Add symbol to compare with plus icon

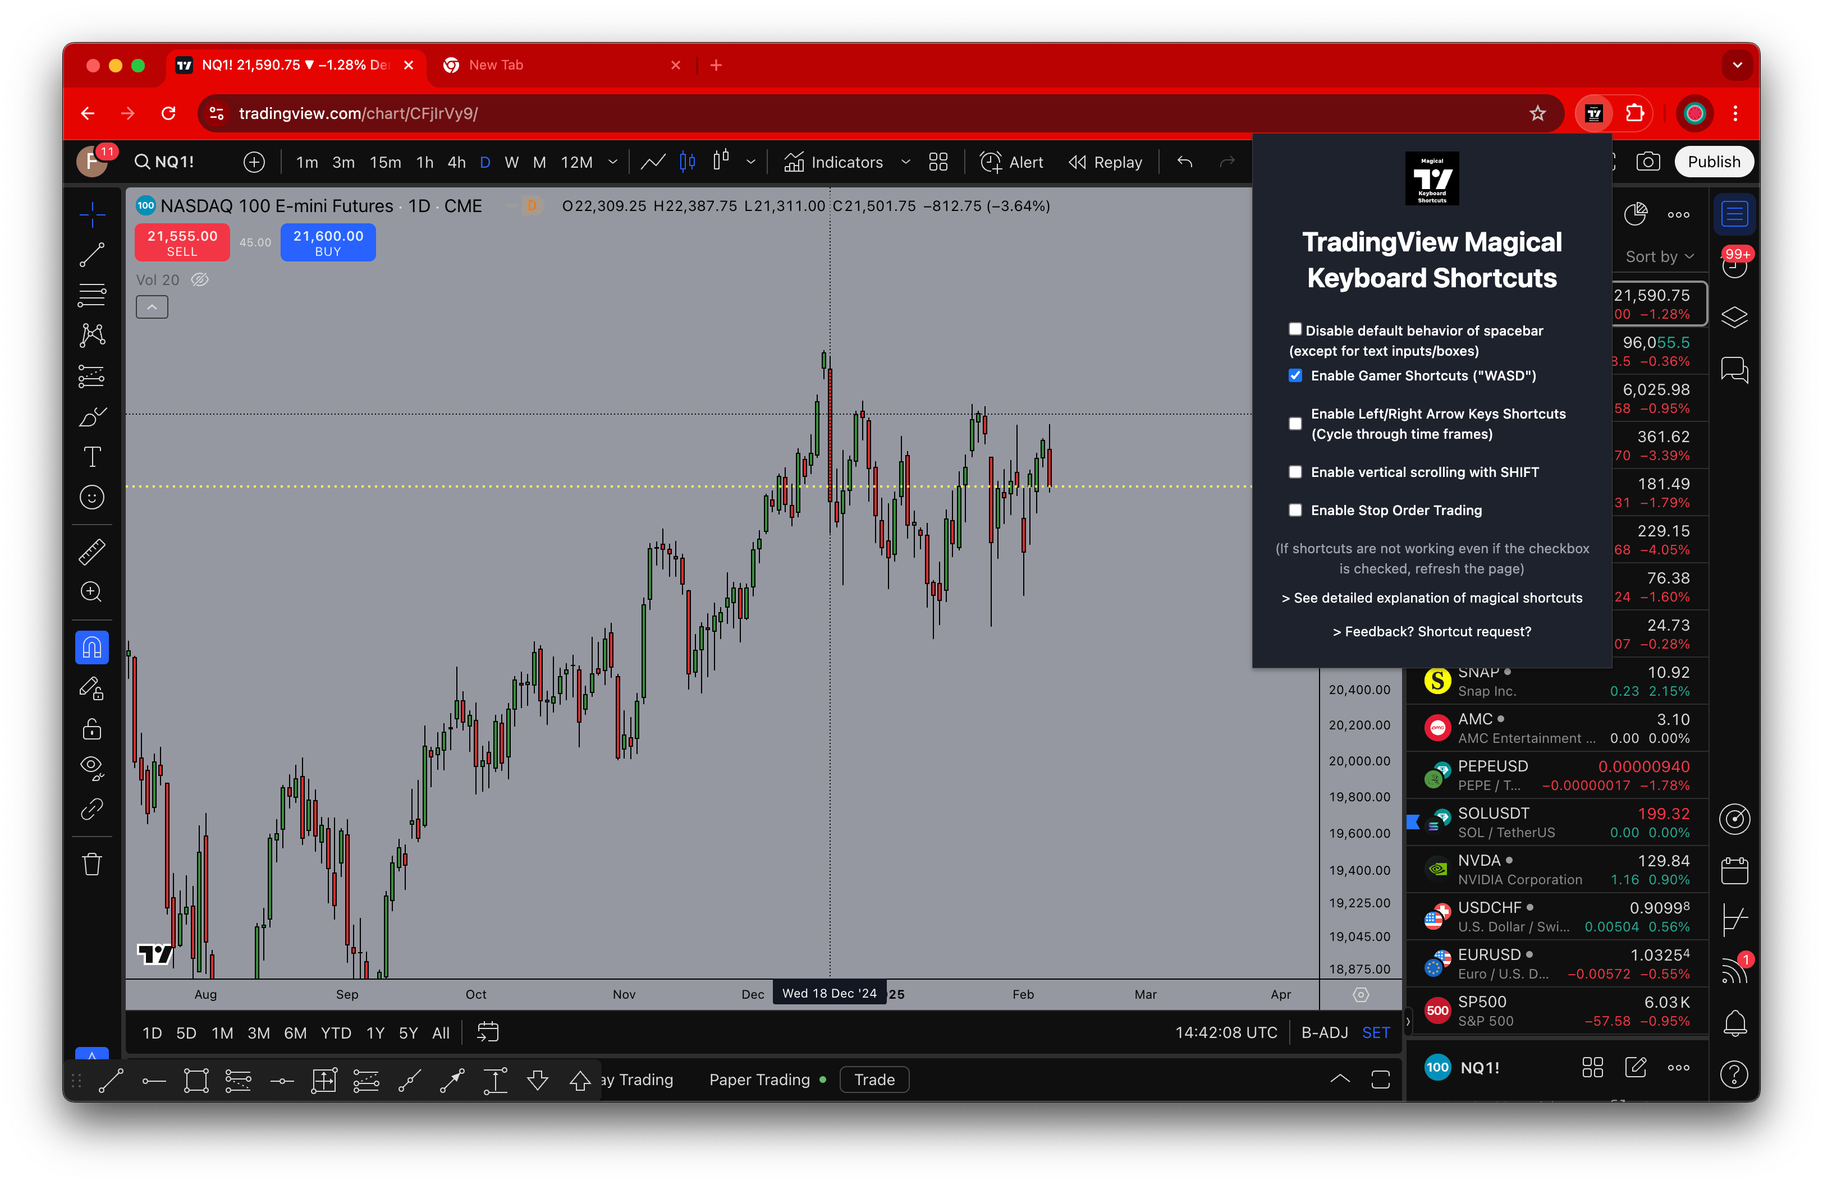[254, 162]
